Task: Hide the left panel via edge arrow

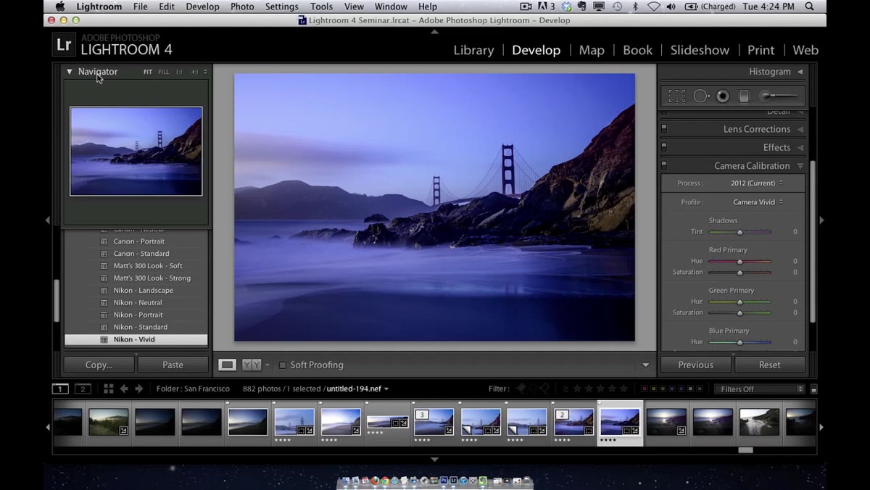Action: tap(48, 220)
